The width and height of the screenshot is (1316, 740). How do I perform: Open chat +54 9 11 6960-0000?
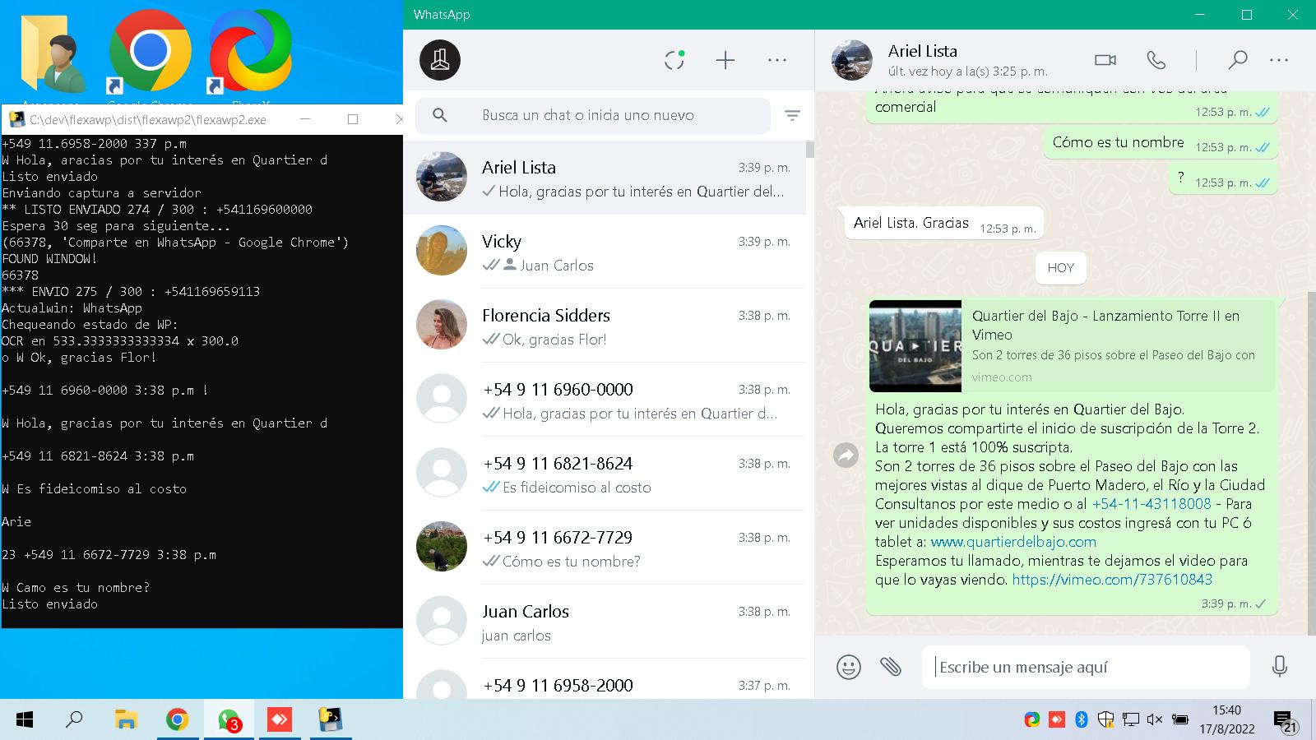(605, 400)
